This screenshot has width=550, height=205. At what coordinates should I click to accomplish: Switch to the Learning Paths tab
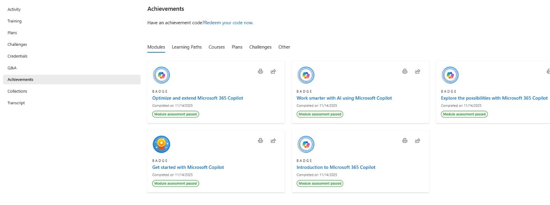click(x=187, y=47)
